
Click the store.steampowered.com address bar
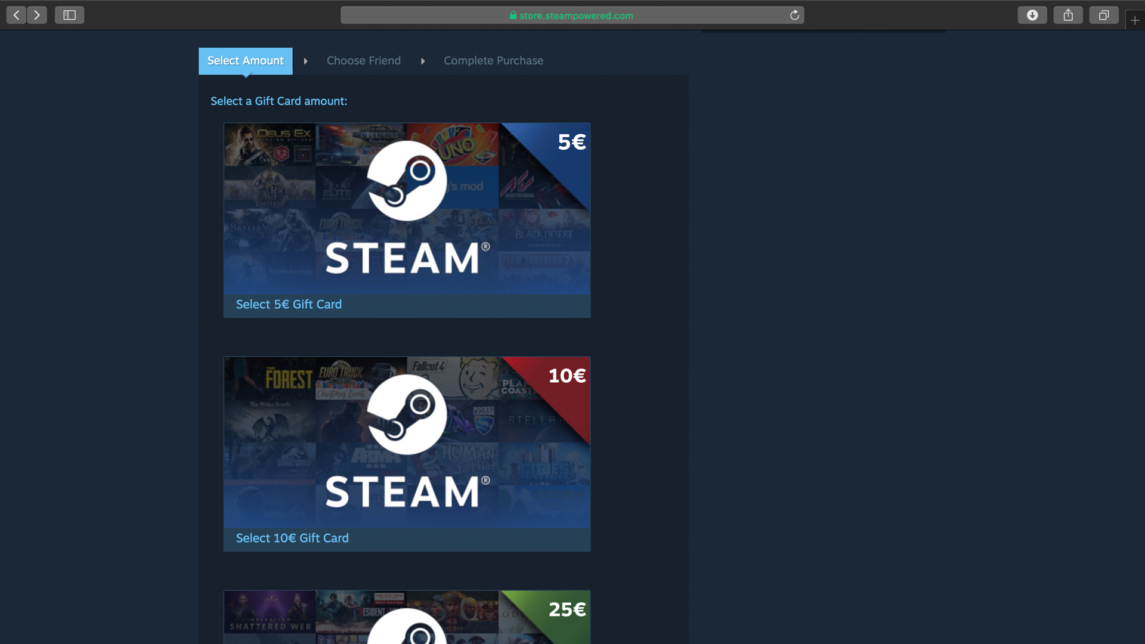[x=572, y=16]
